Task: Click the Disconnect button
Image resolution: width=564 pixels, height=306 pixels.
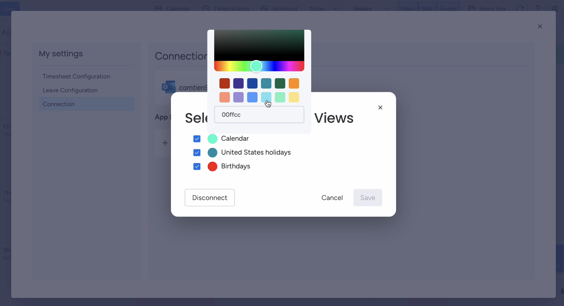Action: click(209, 198)
